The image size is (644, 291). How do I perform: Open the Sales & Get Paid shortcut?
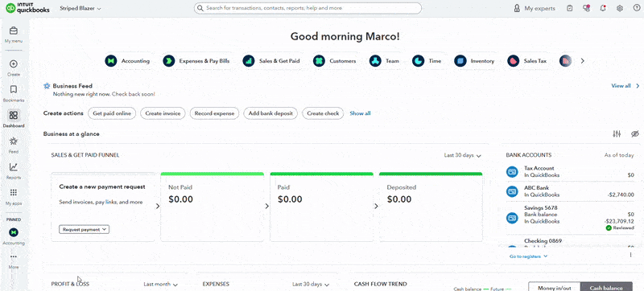point(271,61)
